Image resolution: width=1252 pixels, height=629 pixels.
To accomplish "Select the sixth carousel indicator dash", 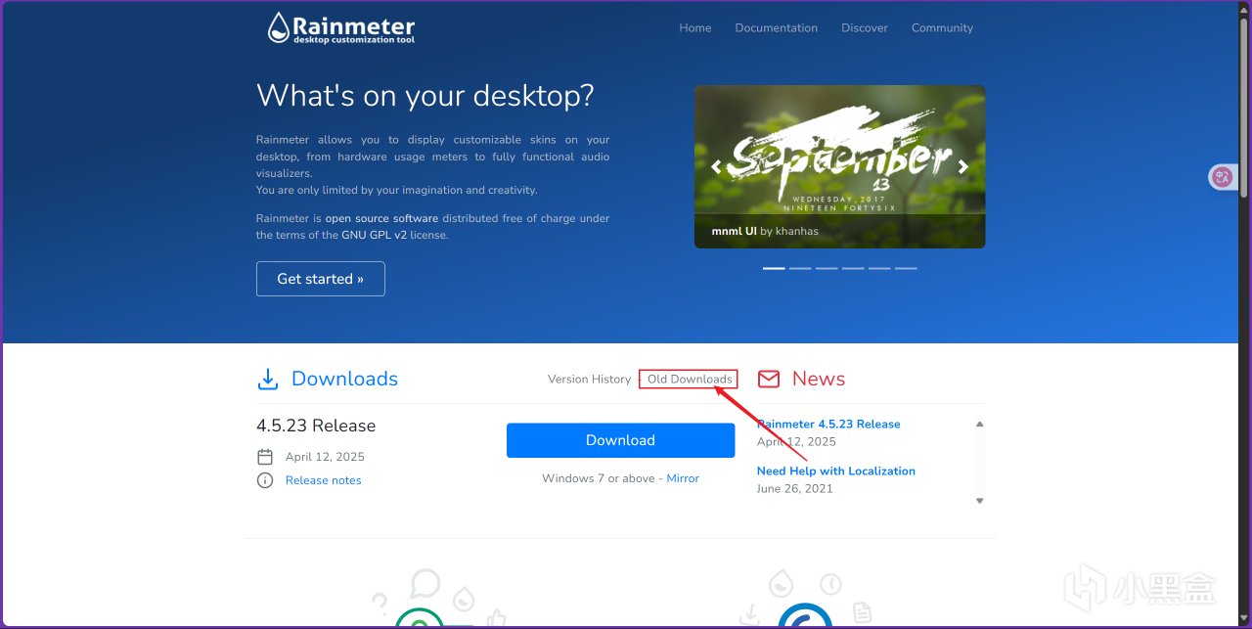I will point(906,268).
